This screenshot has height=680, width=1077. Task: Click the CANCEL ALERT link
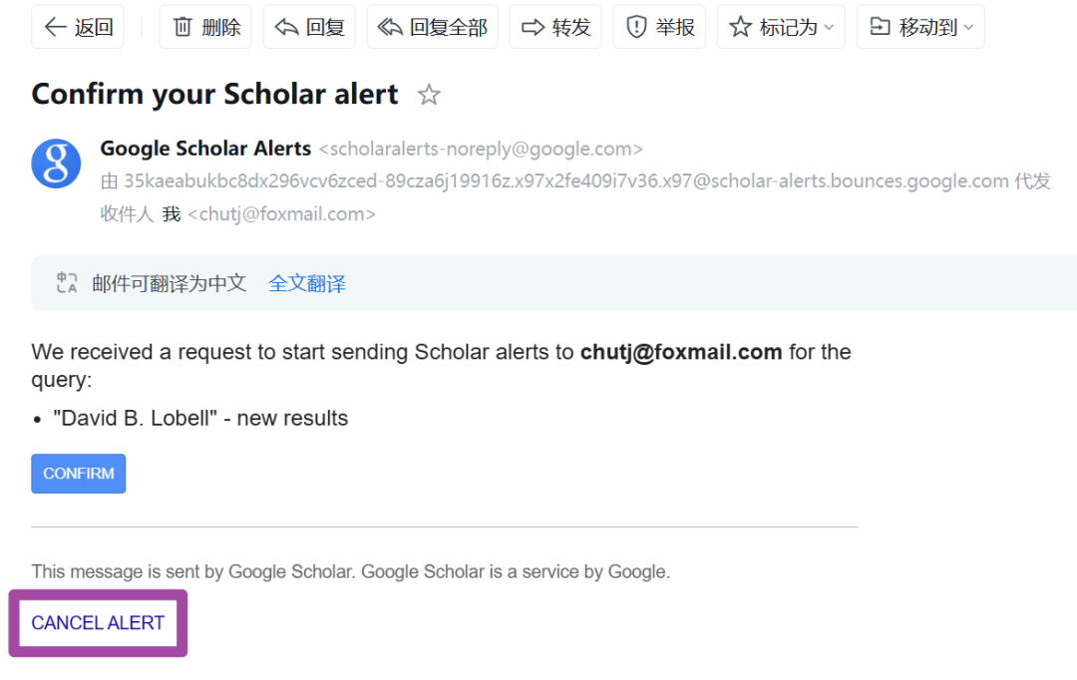[98, 623]
